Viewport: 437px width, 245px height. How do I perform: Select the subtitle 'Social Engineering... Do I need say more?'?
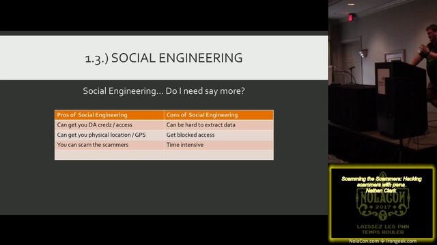[164, 91]
